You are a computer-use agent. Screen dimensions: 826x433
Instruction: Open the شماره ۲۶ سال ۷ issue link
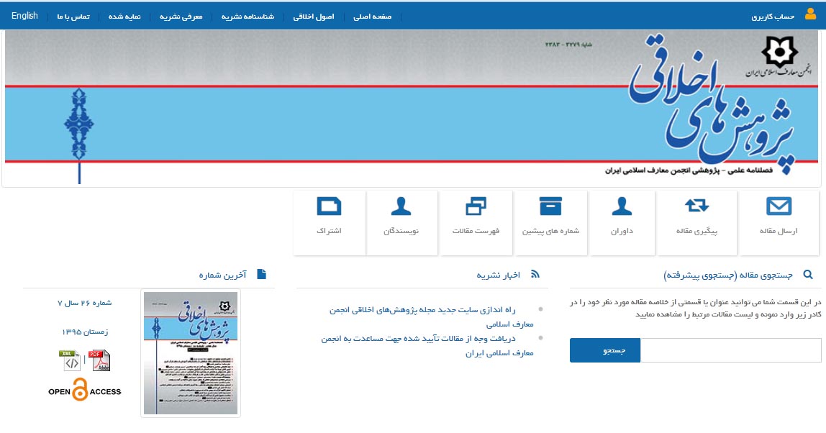click(85, 303)
